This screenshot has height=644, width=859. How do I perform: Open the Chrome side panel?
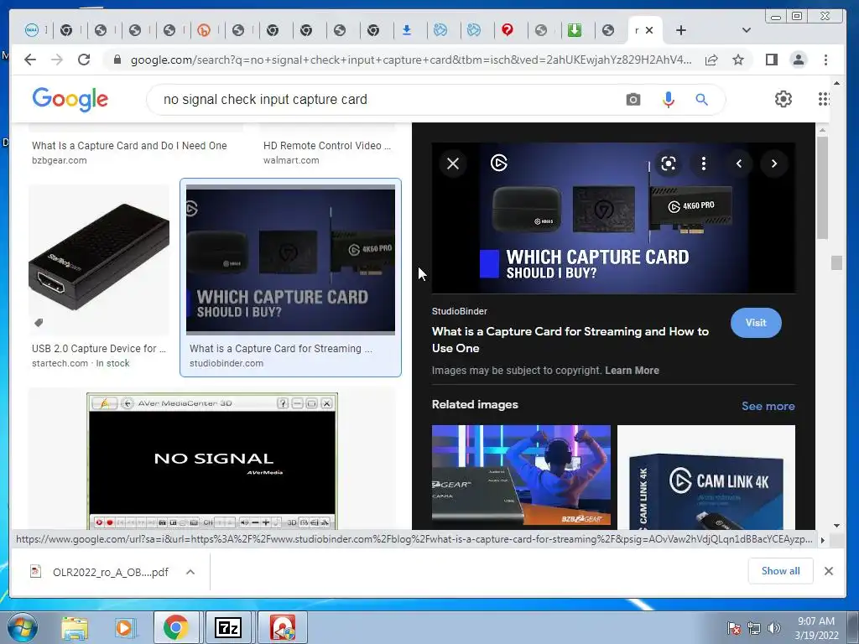[x=772, y=60]
